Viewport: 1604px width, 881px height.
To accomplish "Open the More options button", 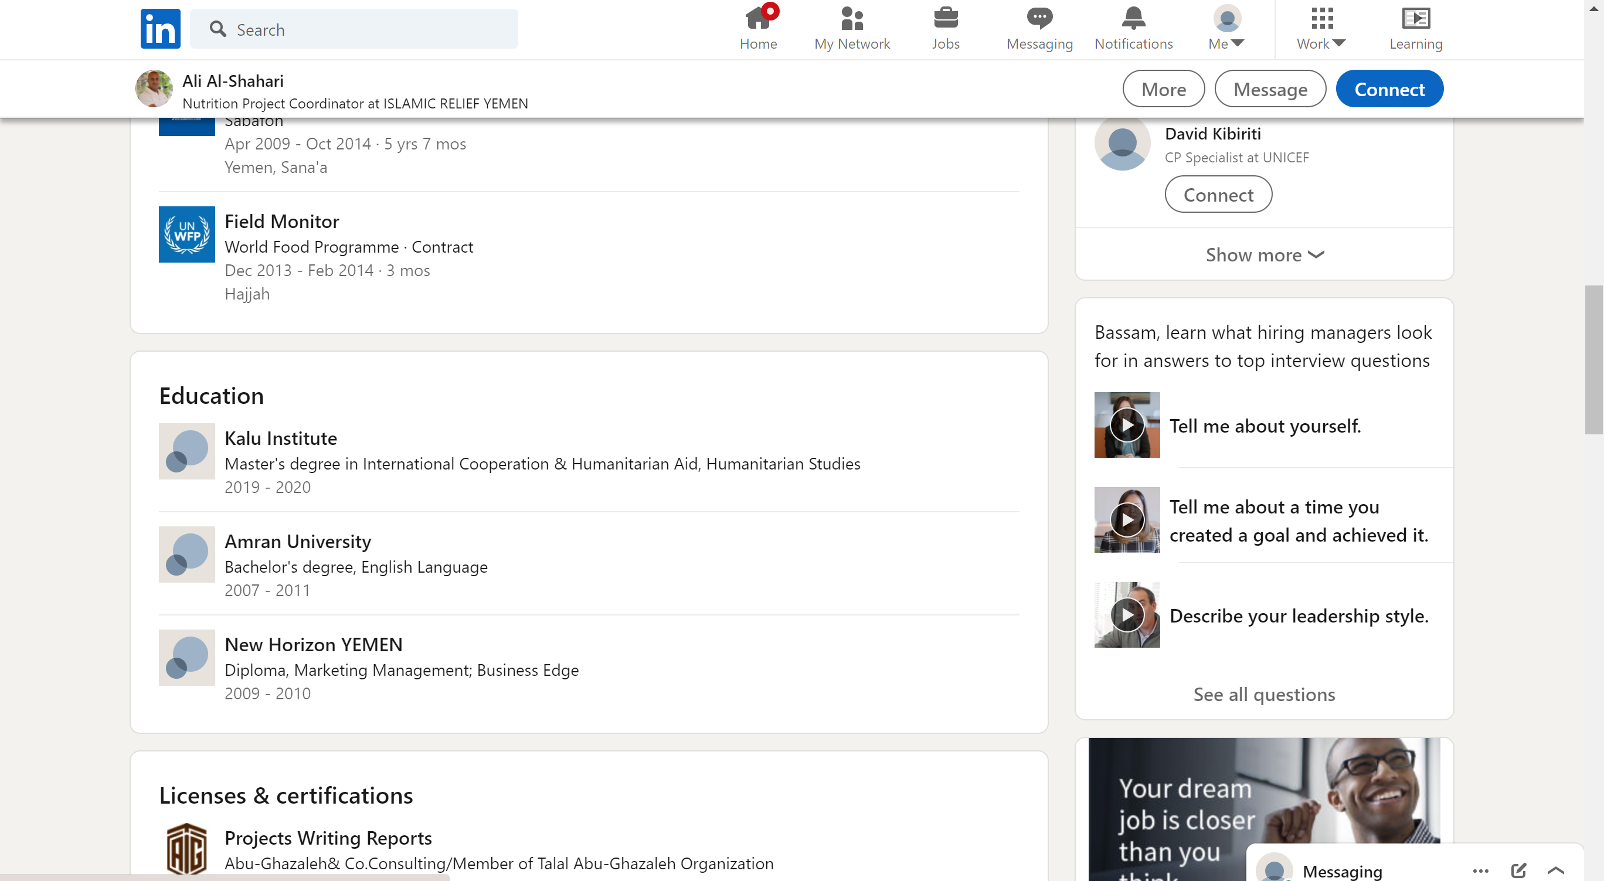I will tap(1163, 89).
